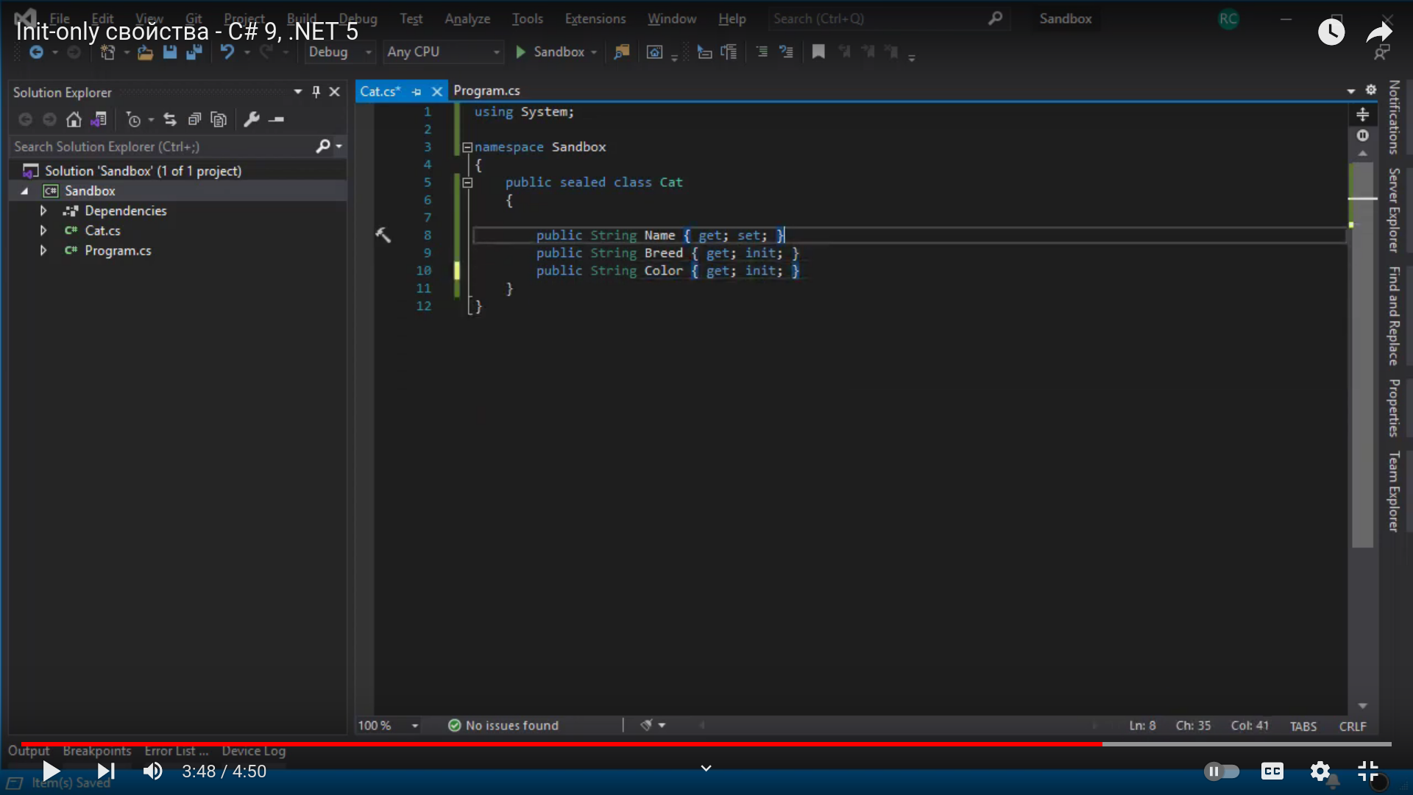Click the screwdriver quick actions icon in margin

coord(383,235)
